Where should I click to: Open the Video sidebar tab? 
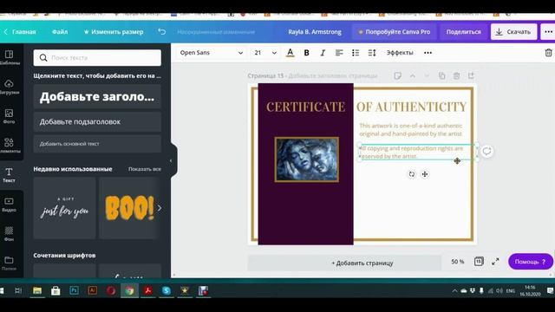(x=10, y=205)
